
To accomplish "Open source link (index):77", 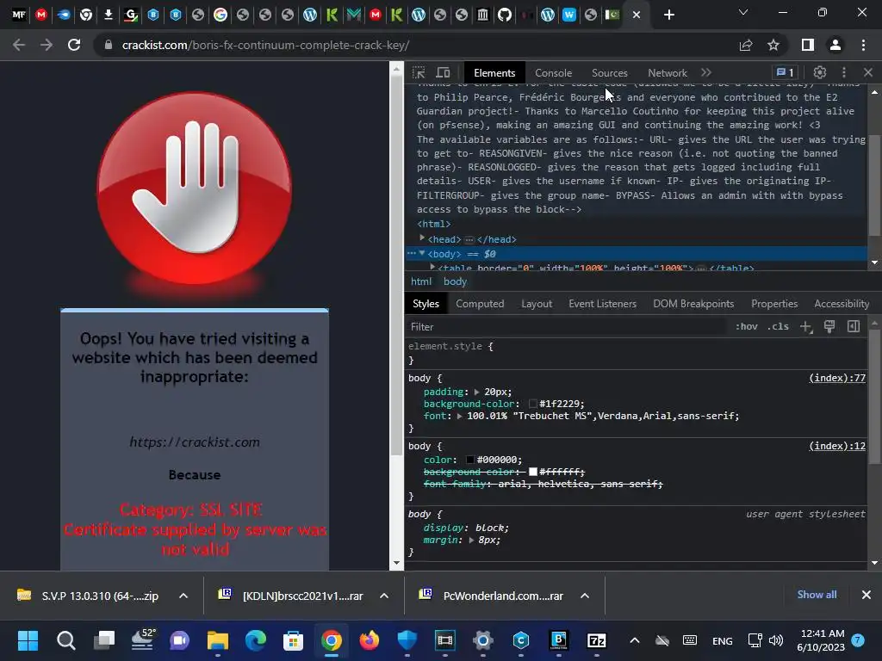I will [837, 378].
